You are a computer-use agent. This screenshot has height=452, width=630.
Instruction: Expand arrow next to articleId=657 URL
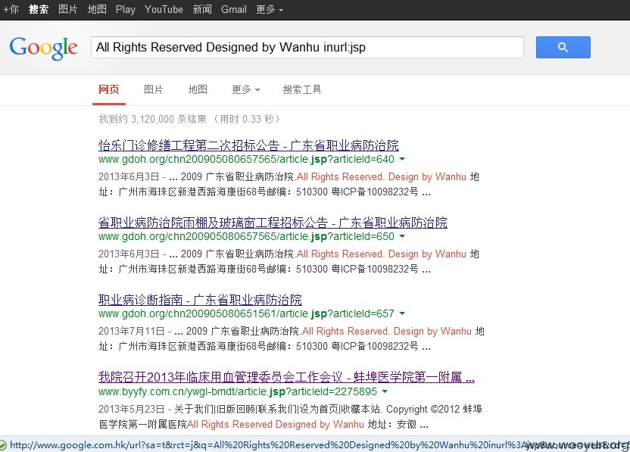[402, 313]
